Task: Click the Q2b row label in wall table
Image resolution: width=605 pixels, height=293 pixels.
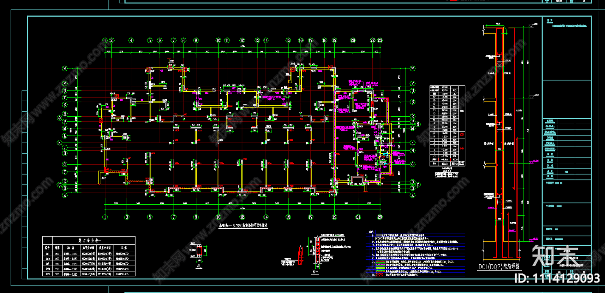Action: (x=48, y=274)
